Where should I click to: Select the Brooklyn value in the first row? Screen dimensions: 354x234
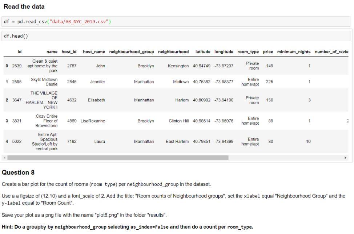146,66
